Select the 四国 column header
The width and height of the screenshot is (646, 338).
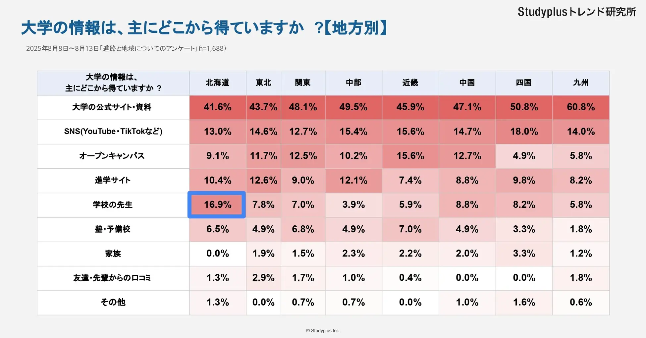523,83
